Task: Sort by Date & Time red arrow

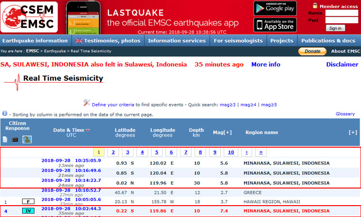Action: [x=88, y=130]
